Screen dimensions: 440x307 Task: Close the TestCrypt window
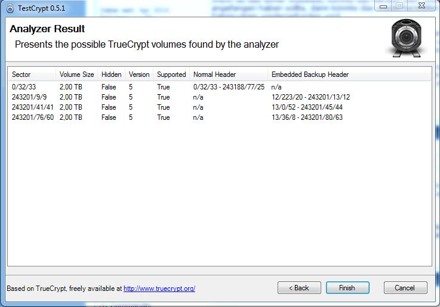421,5
